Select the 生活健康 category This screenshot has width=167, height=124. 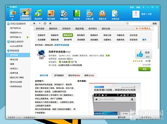[41, 40]
